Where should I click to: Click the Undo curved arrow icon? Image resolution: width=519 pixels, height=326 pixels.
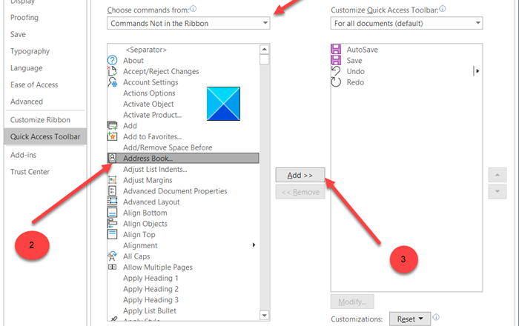pyautogui.click(x=336, y=71)
